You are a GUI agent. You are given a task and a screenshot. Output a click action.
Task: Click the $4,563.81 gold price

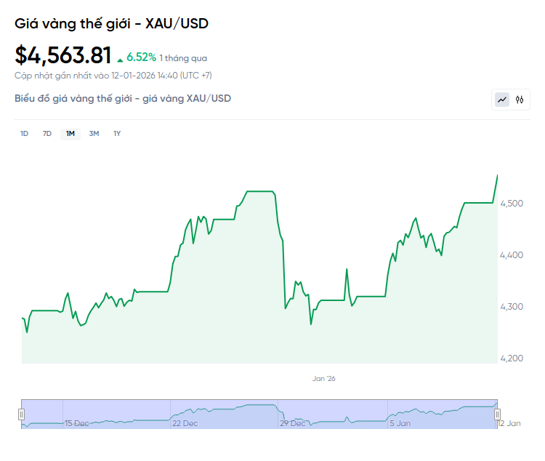coord(63,55)
